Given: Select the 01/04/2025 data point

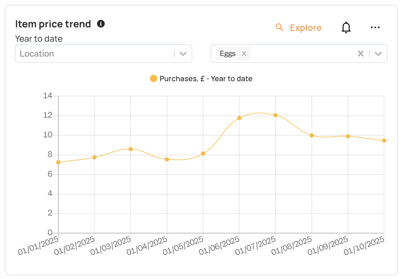Looking at the screenshot, I should click(167, 159).
